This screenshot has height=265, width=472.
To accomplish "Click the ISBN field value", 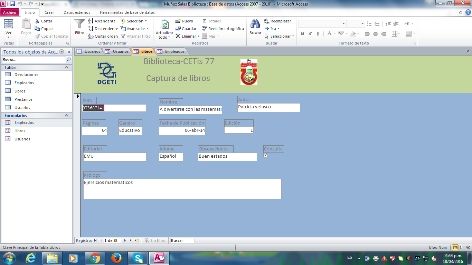I will (x=114, y=108).
